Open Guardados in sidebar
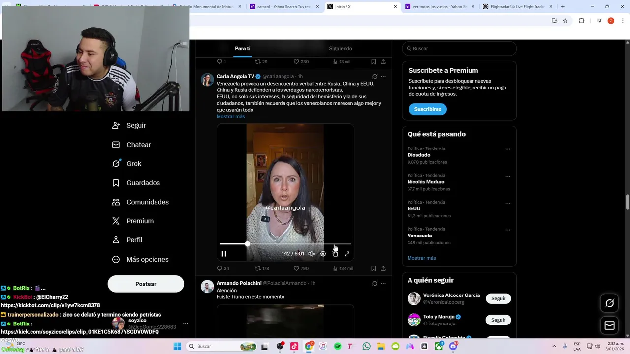Viewport: 630px width, 354px height. tap(136, 183)
